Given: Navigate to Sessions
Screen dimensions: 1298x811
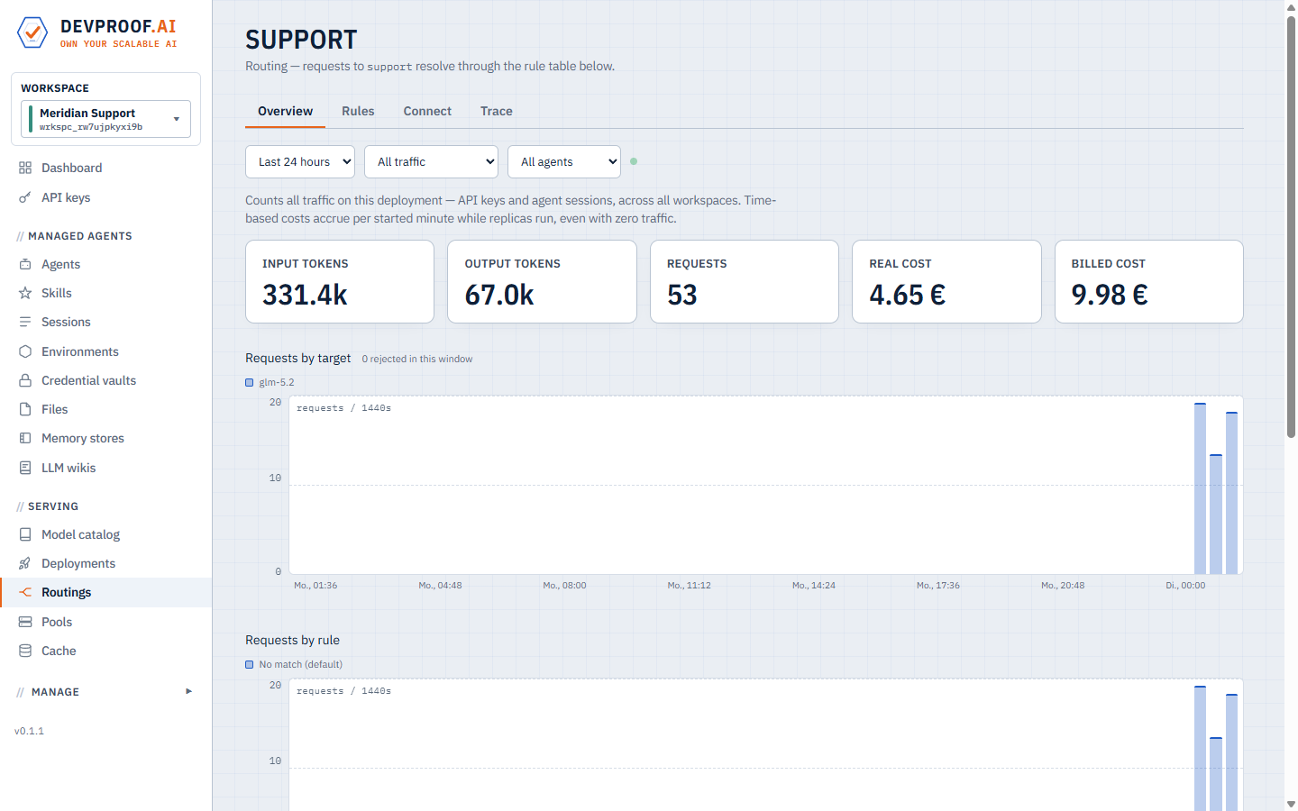Looking at the screenshot, I should click(x=105, y=322).
